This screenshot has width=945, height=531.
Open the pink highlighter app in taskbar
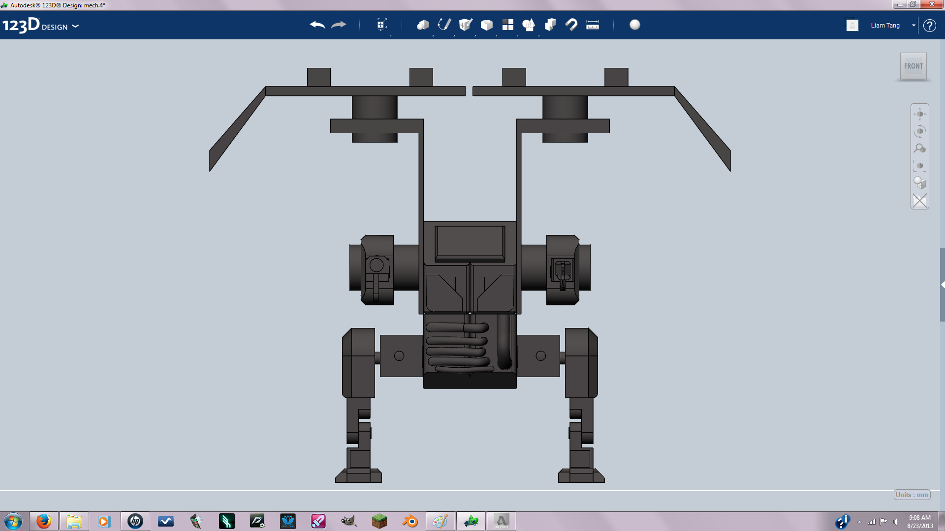(x=318, y=521)
